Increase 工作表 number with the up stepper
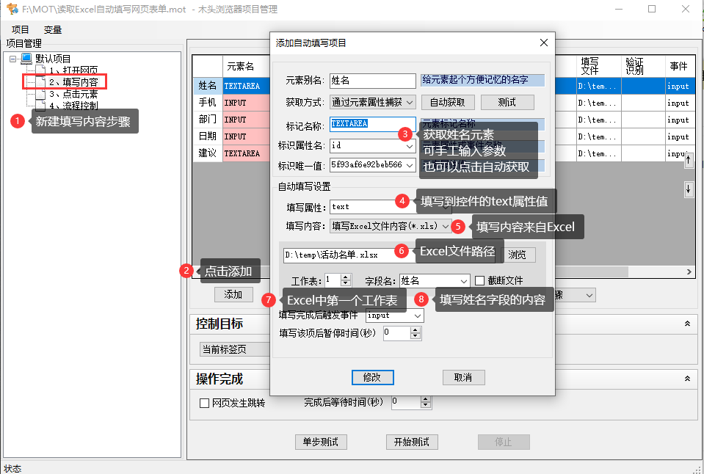The width and height of the screenshot is (704, 474). point(344,277)
